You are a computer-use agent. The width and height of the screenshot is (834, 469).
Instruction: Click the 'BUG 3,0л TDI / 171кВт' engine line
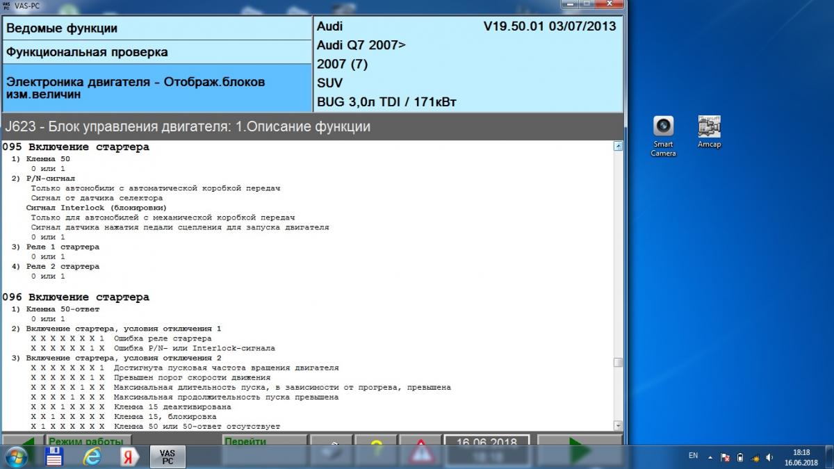386,102
